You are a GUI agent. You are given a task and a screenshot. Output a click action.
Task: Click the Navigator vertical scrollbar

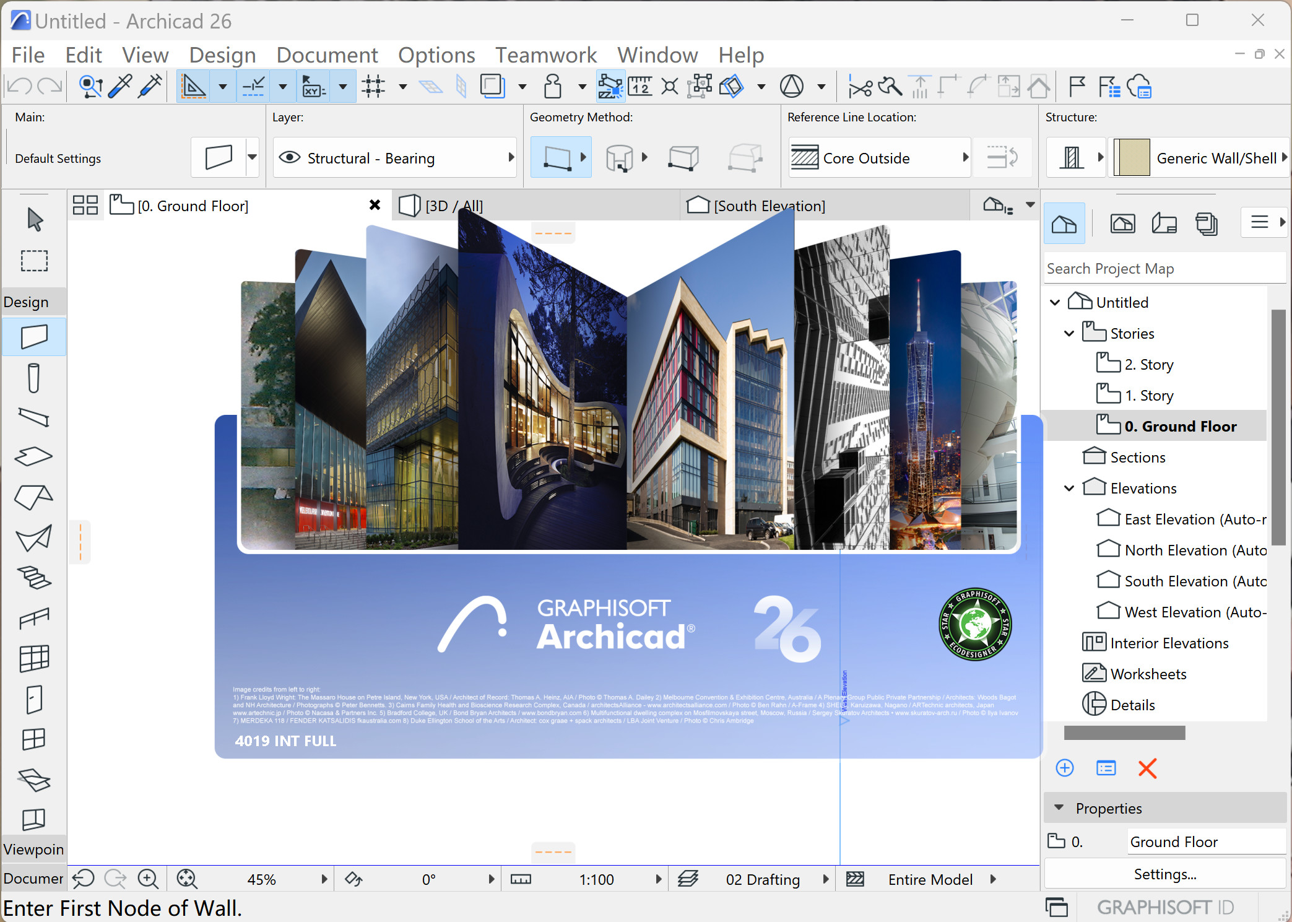1278,427
